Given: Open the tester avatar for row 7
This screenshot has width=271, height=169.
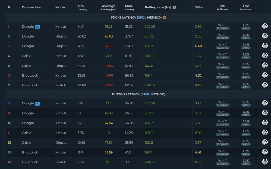Looking at the screenshot, I should coord(265,85).
